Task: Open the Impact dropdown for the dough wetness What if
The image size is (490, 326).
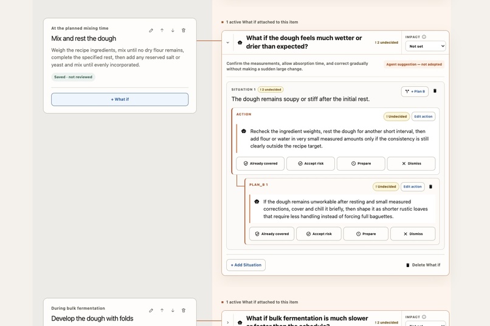Action: pos(426,46)
